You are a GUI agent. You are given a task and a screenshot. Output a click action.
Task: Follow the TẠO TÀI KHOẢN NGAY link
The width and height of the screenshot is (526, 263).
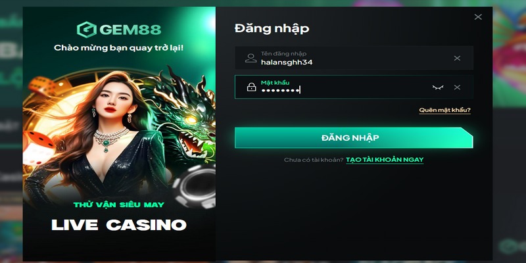[x=385, y=160]
